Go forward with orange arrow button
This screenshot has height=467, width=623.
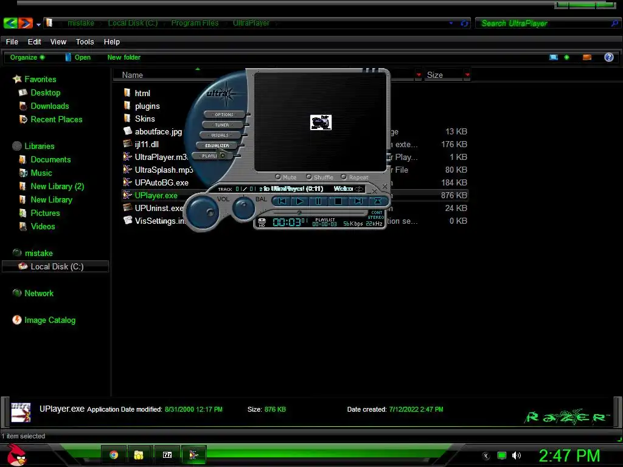pos(26,23)
